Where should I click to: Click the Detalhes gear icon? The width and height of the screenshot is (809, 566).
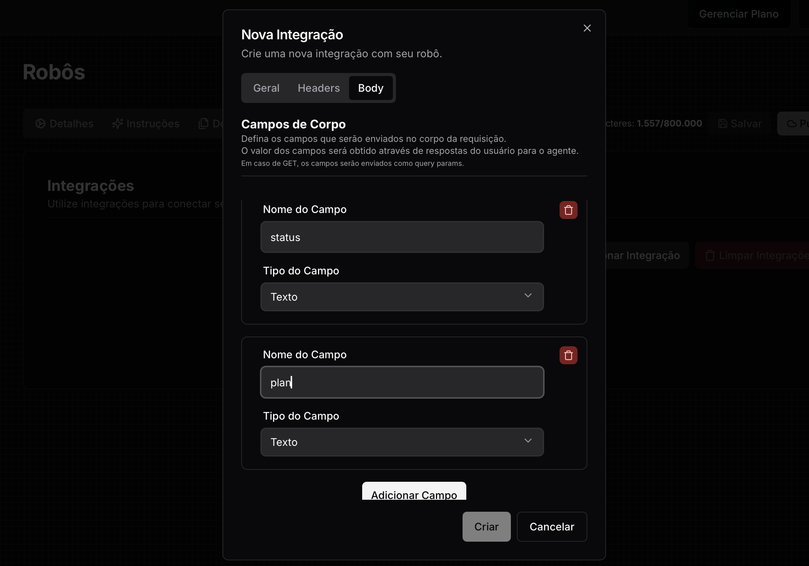pyautogui.click(x=40, y=124)
